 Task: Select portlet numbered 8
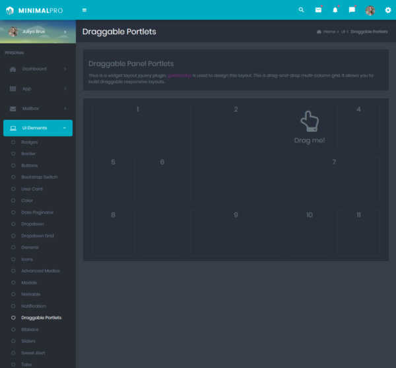[113, 232]
